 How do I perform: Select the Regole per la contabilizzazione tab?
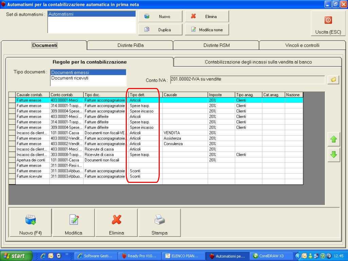coord(89,62)
